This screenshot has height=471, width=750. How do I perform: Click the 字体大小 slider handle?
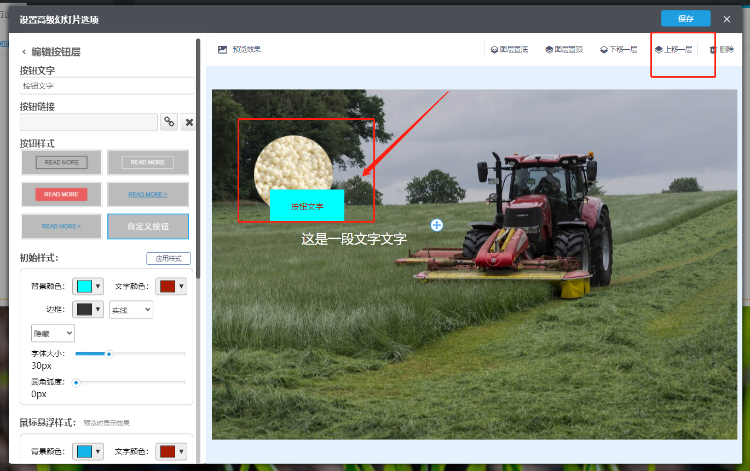[x=109, y=354]
